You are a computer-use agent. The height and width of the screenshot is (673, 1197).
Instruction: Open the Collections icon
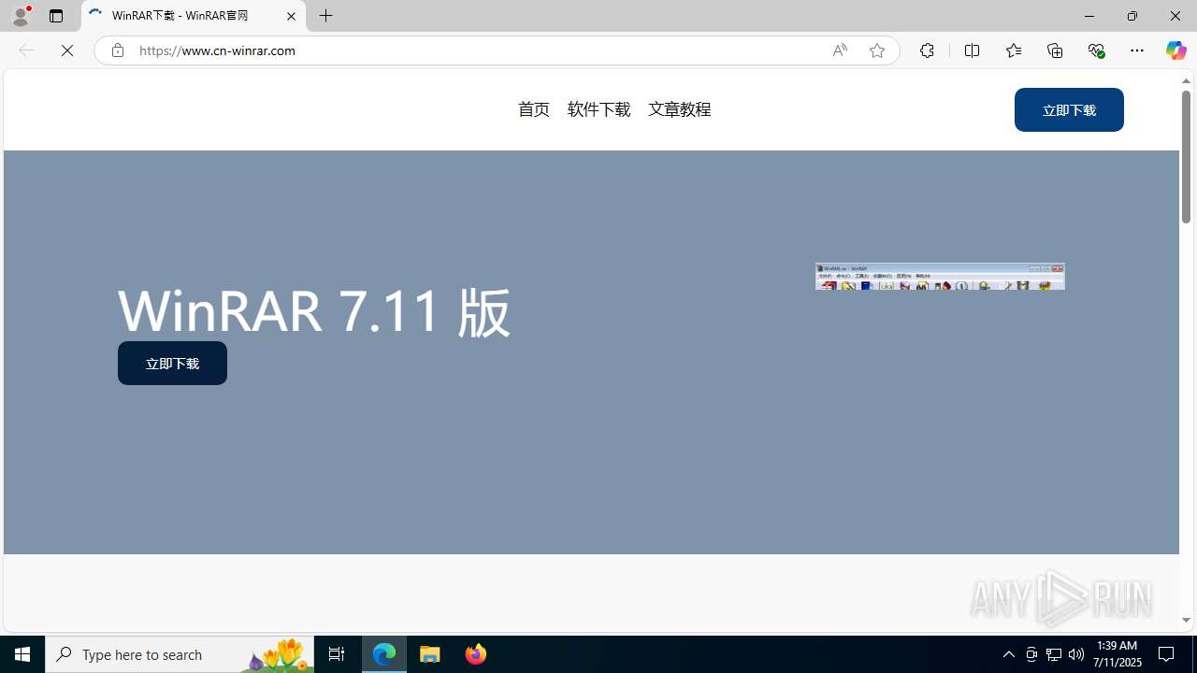pos(1055,50)
